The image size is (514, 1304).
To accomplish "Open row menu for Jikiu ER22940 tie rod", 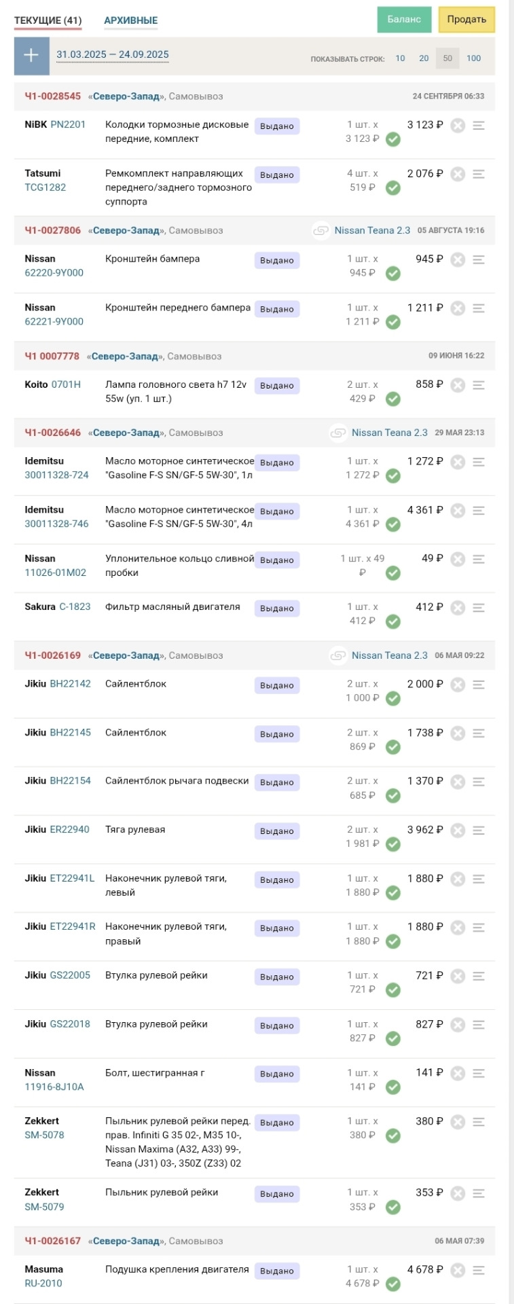I will (479, 831).
